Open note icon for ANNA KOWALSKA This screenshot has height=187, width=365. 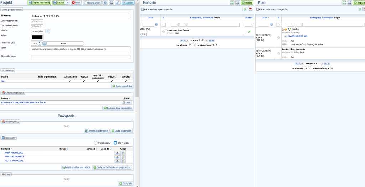coord(123,153)
